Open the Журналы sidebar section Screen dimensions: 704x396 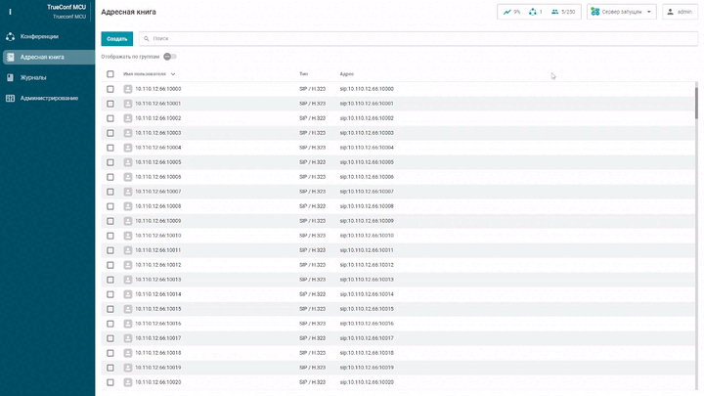47,77
